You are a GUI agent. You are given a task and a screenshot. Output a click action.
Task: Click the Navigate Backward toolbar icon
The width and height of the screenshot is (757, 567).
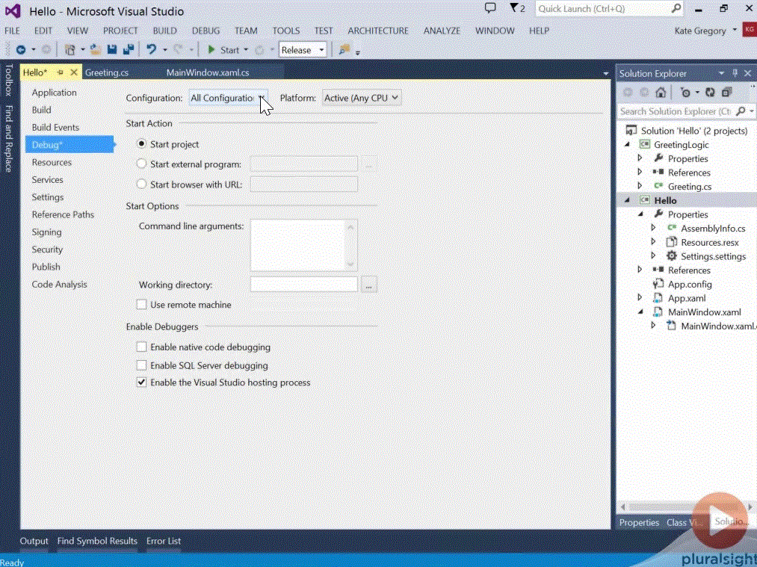(21, 50)
